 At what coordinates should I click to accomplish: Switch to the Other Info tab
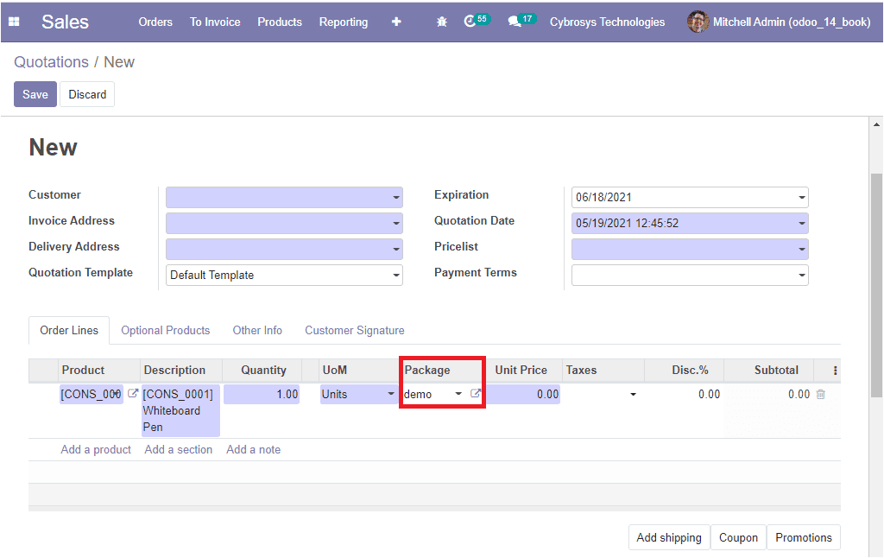257,330
